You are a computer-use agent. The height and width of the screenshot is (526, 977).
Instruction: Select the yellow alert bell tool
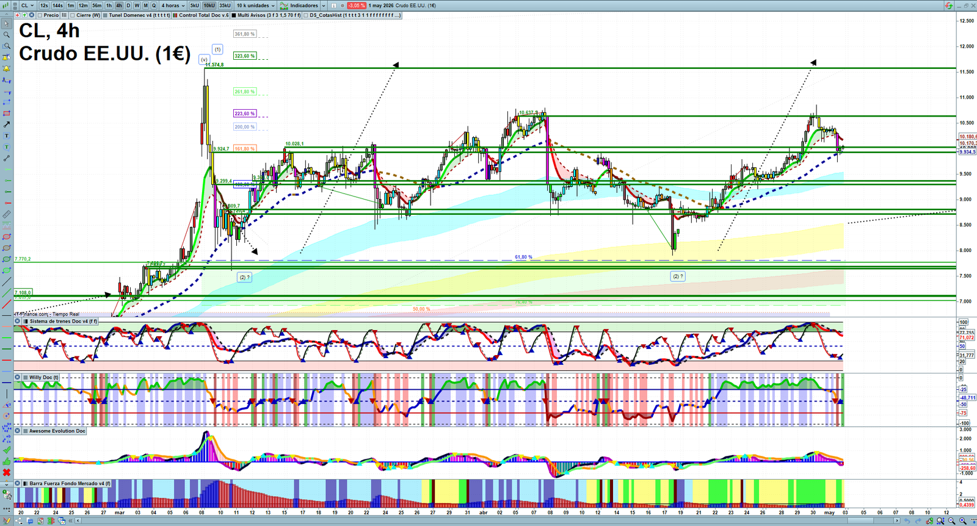click(7, 68)
